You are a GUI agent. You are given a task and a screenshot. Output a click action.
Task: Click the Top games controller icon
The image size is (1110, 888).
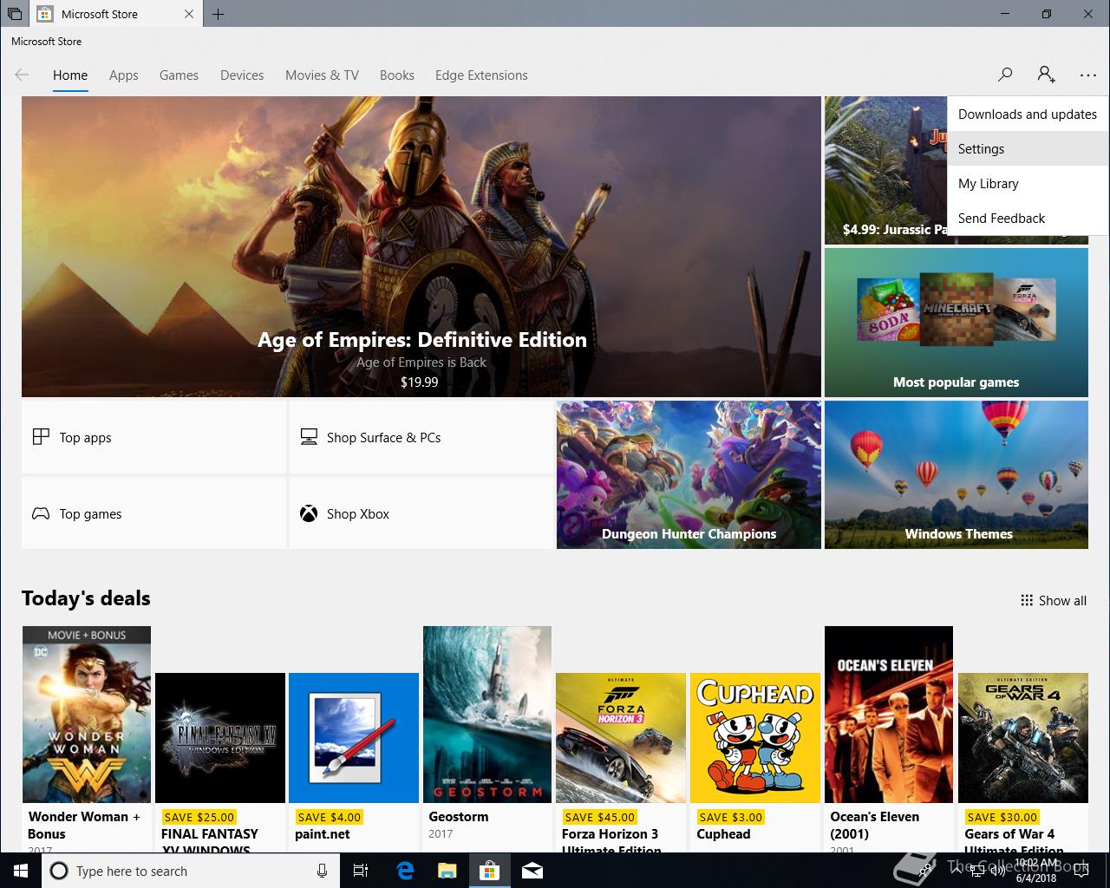[x=41, y=513]
